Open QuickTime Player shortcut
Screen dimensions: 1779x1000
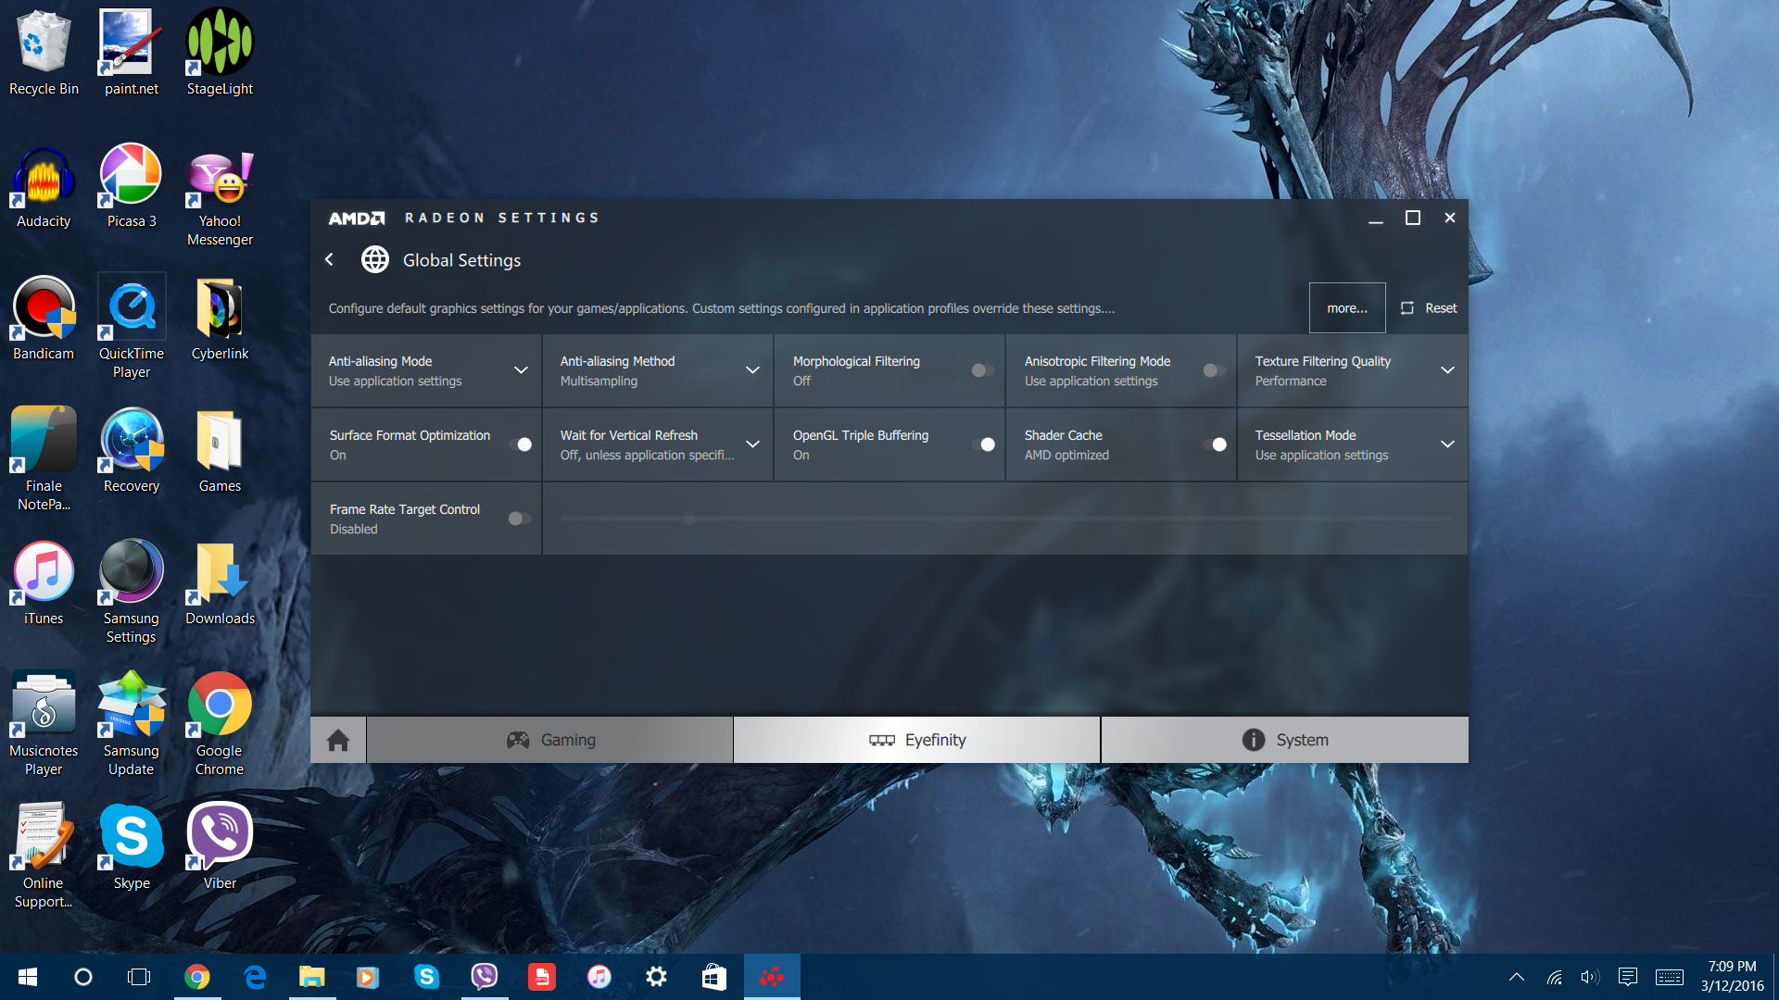click(132, 327)
